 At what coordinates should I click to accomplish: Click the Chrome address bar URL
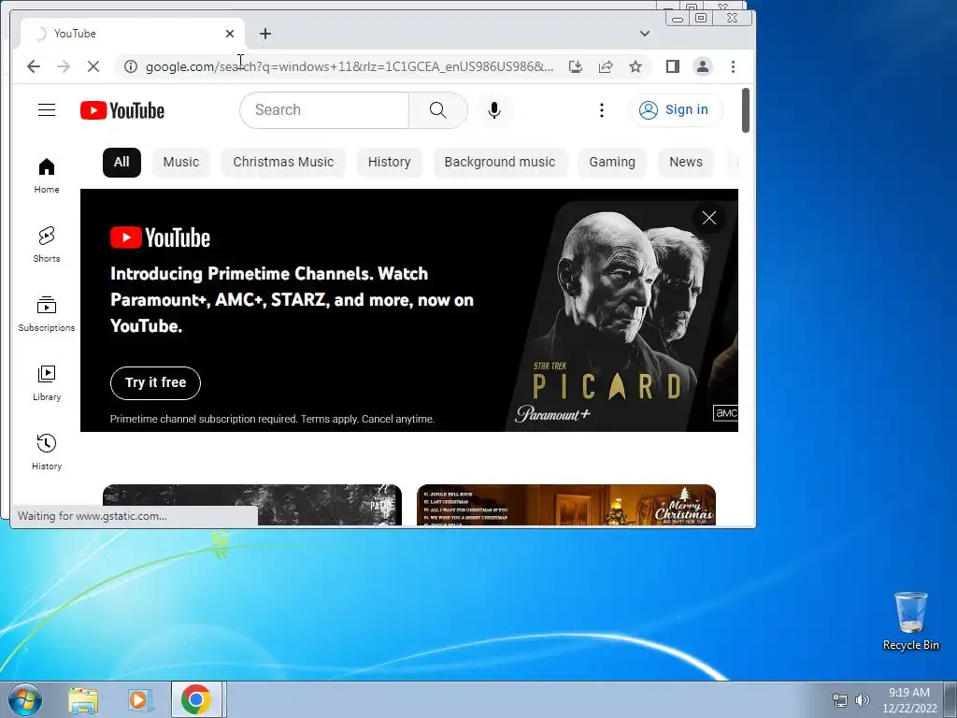350,66
